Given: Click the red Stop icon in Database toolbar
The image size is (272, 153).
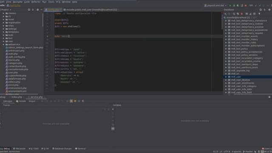Looking at the screenshot, I should pos(242,14).
